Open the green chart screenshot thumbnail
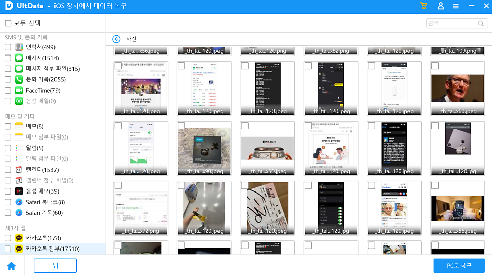The width and height of the screenshot is (492, 275). click(x=141, y=148)
